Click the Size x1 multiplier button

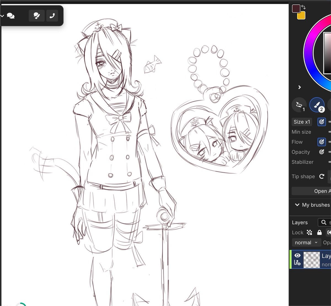pos(302,122)
